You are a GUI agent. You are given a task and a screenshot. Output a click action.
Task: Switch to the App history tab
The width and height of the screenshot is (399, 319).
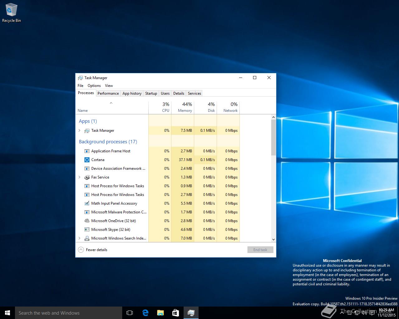132,93
